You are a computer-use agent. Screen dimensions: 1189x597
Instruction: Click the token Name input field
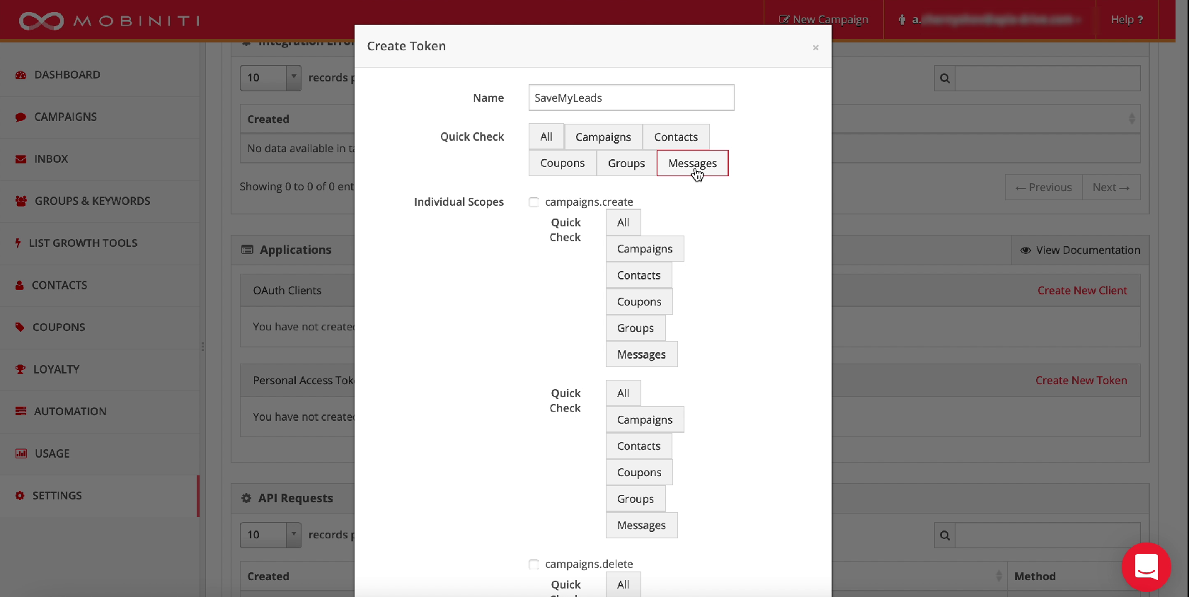coord(631,98)
